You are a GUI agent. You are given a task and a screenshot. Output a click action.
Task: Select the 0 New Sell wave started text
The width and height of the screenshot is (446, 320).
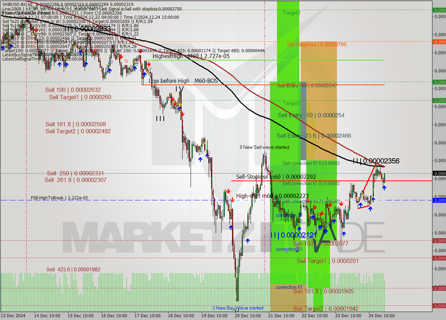pos(264,147)
